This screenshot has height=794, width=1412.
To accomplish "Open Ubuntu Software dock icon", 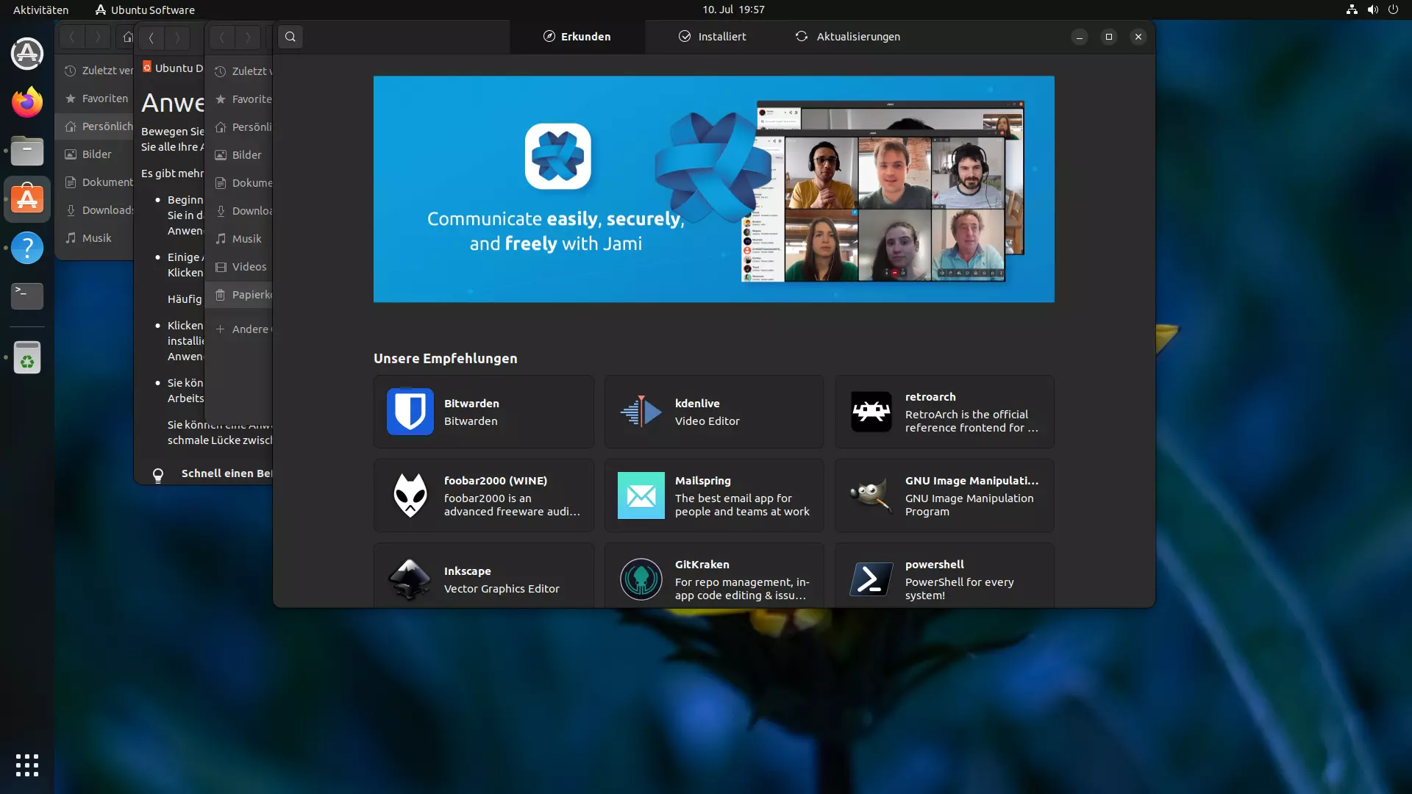I will coord(27,199).
